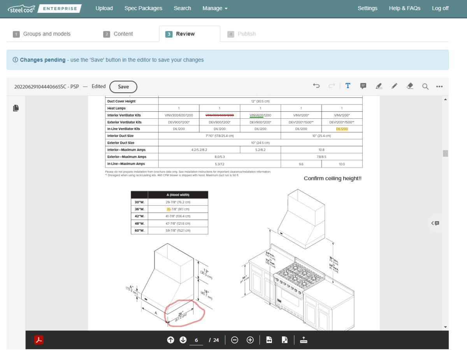Zoom out with the minus icon
This screenshot has height=350, width=467.
pos(235,340)
